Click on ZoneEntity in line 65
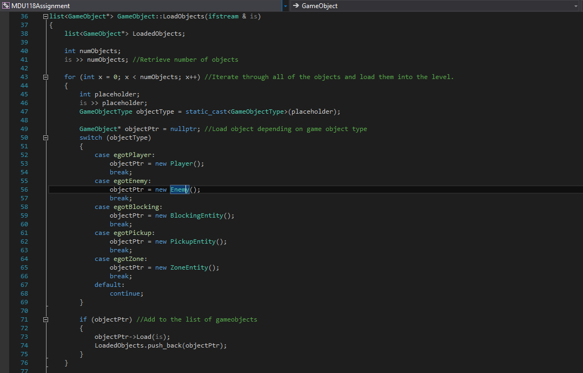 point(189,267)
